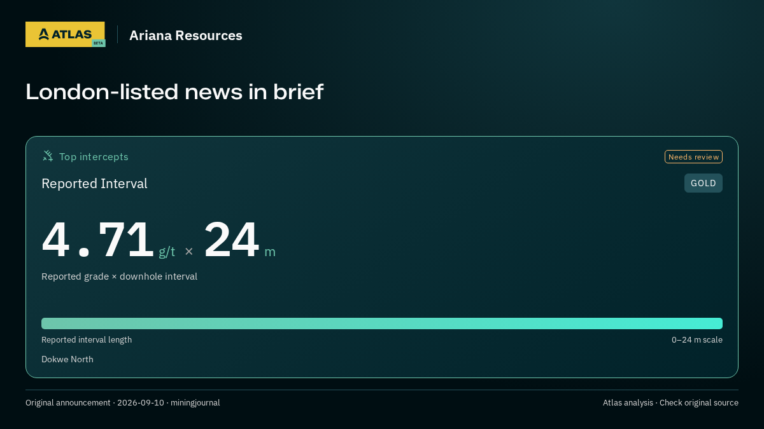764x429 pixels.
Task: Click Reported grade × downhole interval caption
Action: pyautogui.click(x=119, y=276)
